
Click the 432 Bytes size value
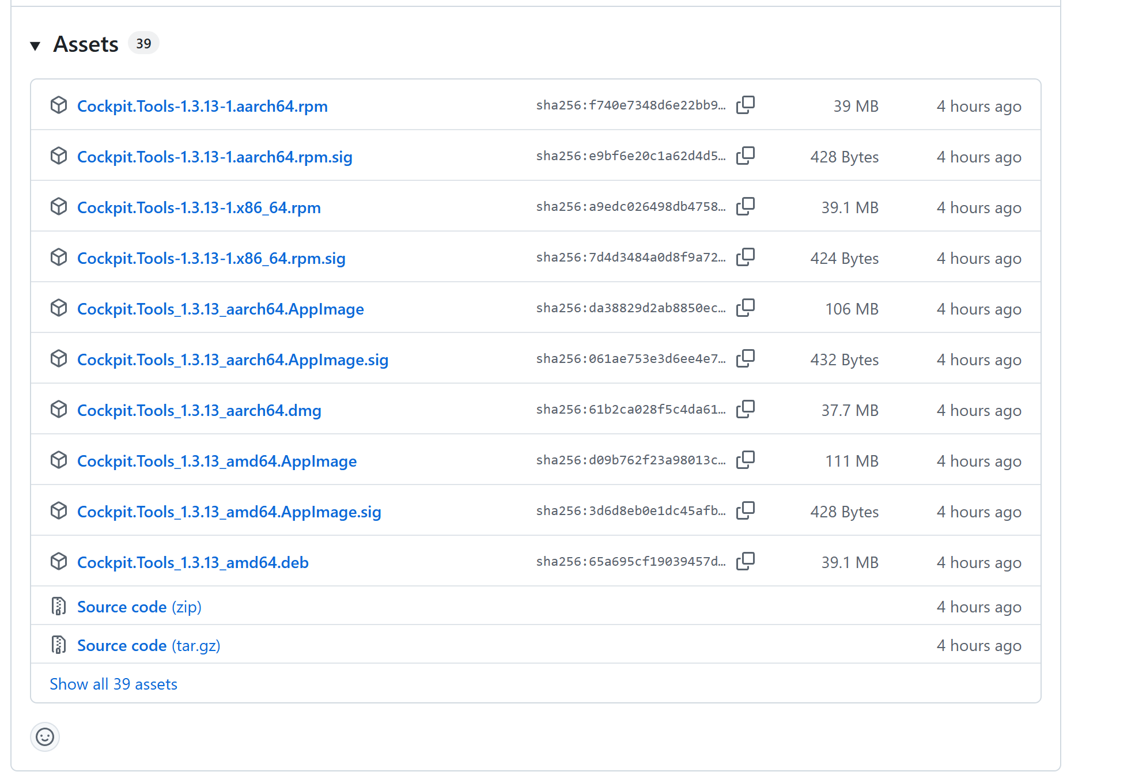tap(845, 360)
